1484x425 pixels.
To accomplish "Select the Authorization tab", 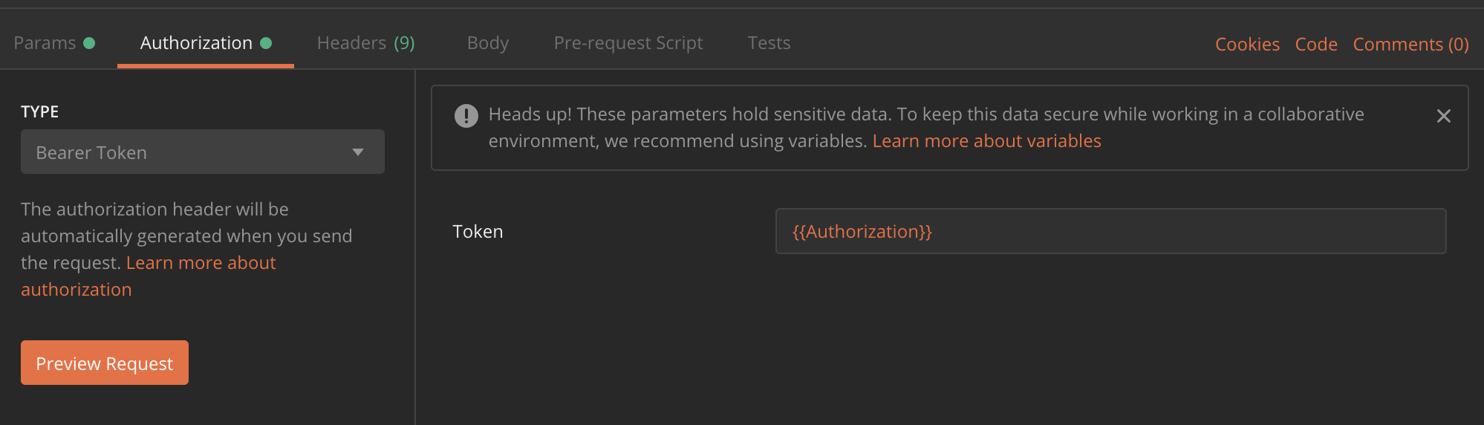I will 196,43.
